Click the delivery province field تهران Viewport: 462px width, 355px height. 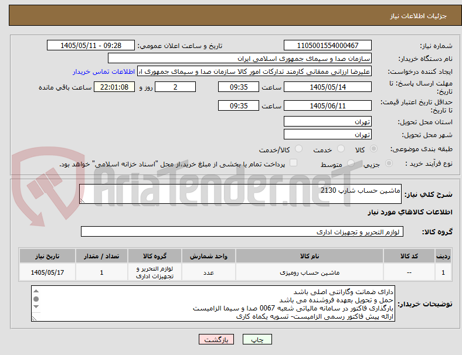pyautogui.click(x=327, y=121)
